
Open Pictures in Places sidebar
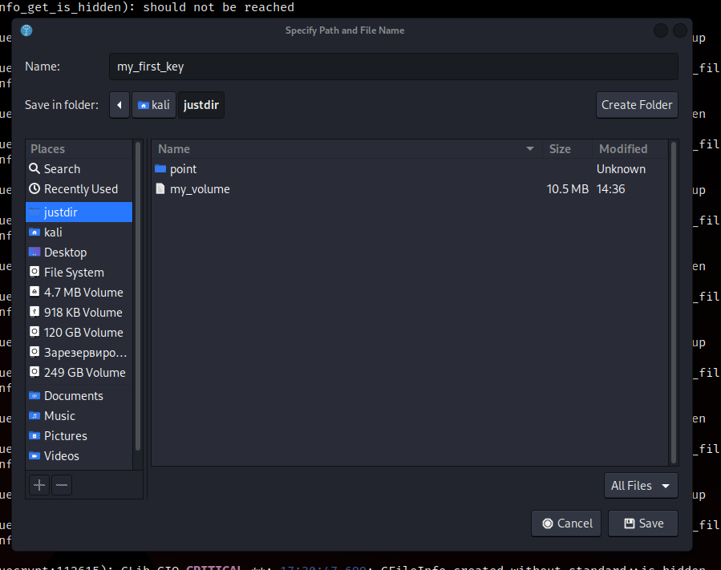coord(79,436)
